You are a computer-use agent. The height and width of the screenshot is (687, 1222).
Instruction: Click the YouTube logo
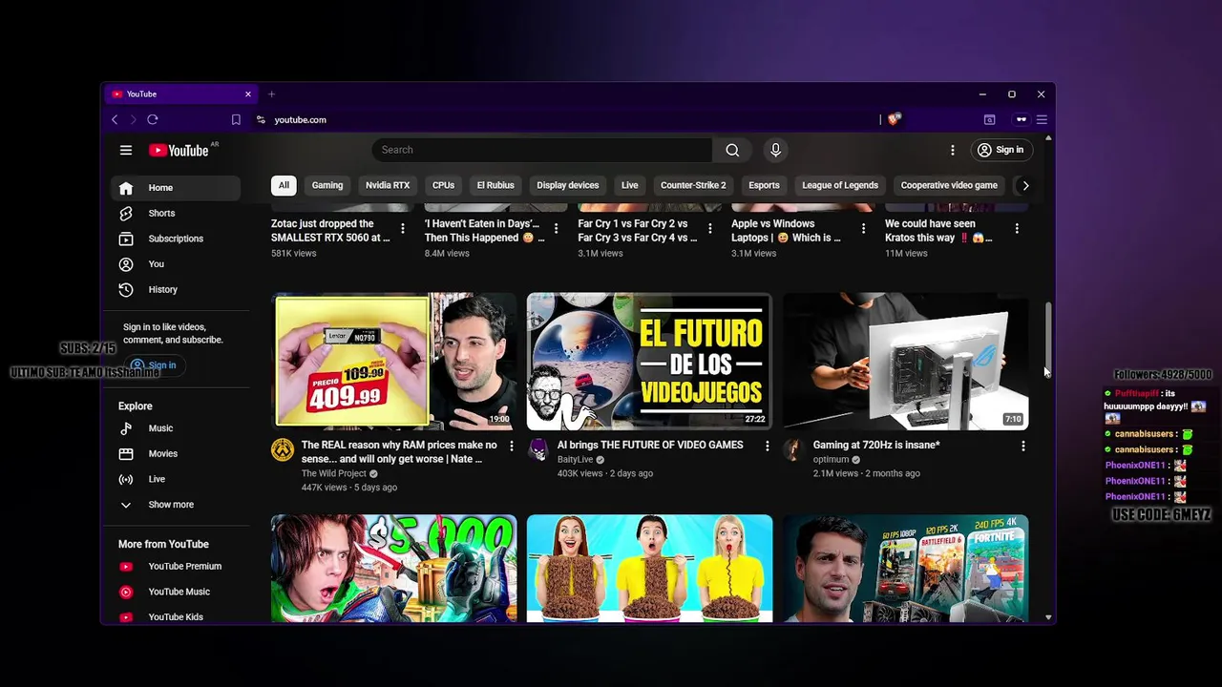point(179,150)
